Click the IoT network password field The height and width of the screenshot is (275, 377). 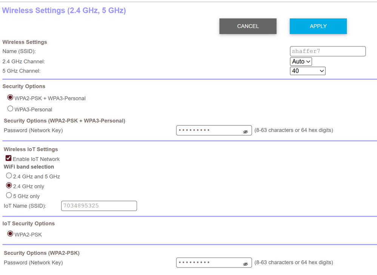209,263
